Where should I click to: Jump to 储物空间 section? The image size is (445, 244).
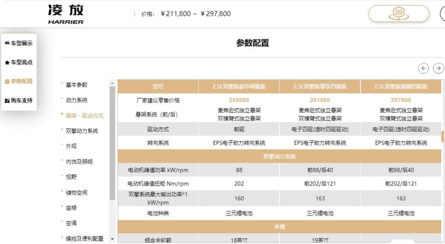pos(77,193)
